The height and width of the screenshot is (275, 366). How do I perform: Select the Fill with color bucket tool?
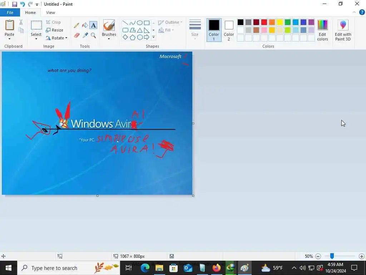click(85, 25)
